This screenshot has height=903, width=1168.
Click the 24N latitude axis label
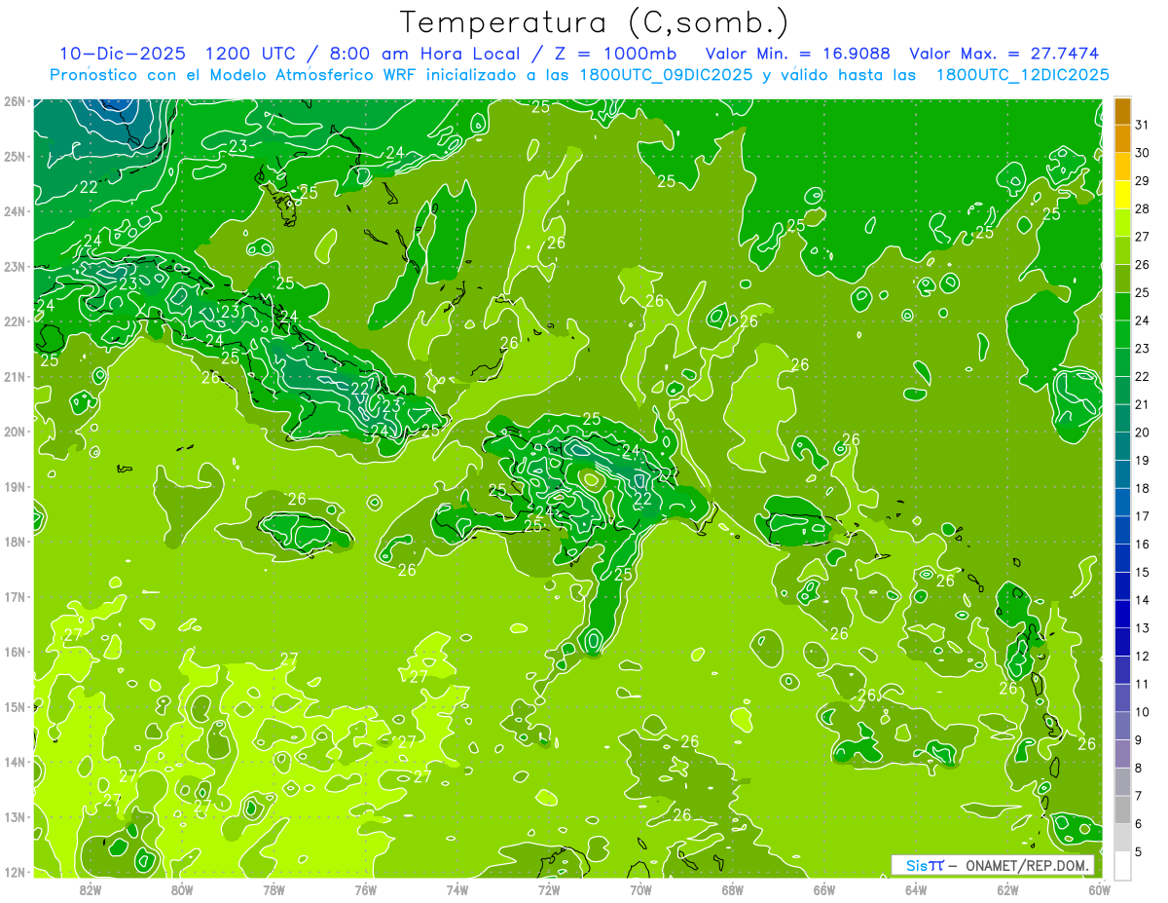(16, 211)
